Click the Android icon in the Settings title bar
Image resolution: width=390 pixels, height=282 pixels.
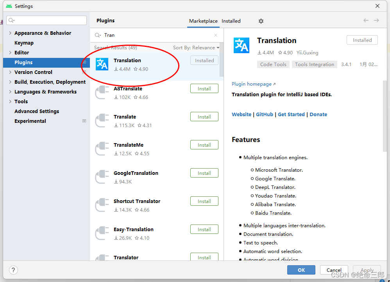[x=9, y=6]
